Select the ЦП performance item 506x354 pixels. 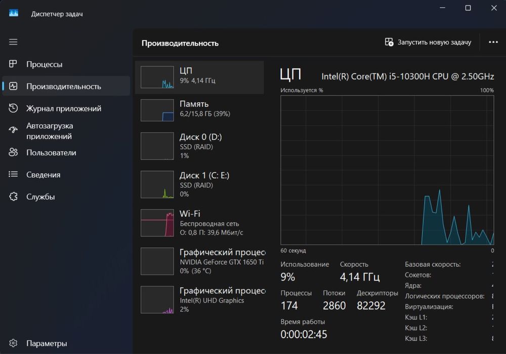[x=199, y=77]
